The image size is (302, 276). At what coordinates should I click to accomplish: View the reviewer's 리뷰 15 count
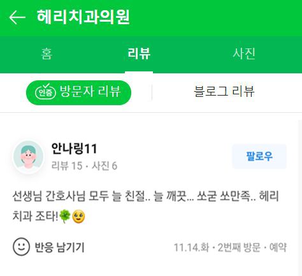67,166
